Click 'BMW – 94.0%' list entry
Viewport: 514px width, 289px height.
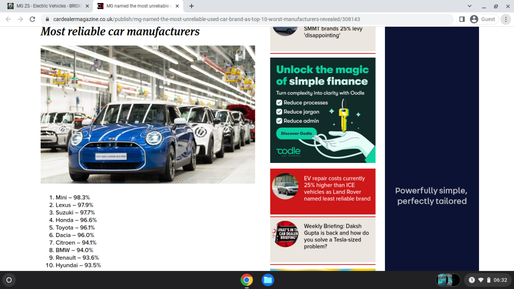click(75, 250)
